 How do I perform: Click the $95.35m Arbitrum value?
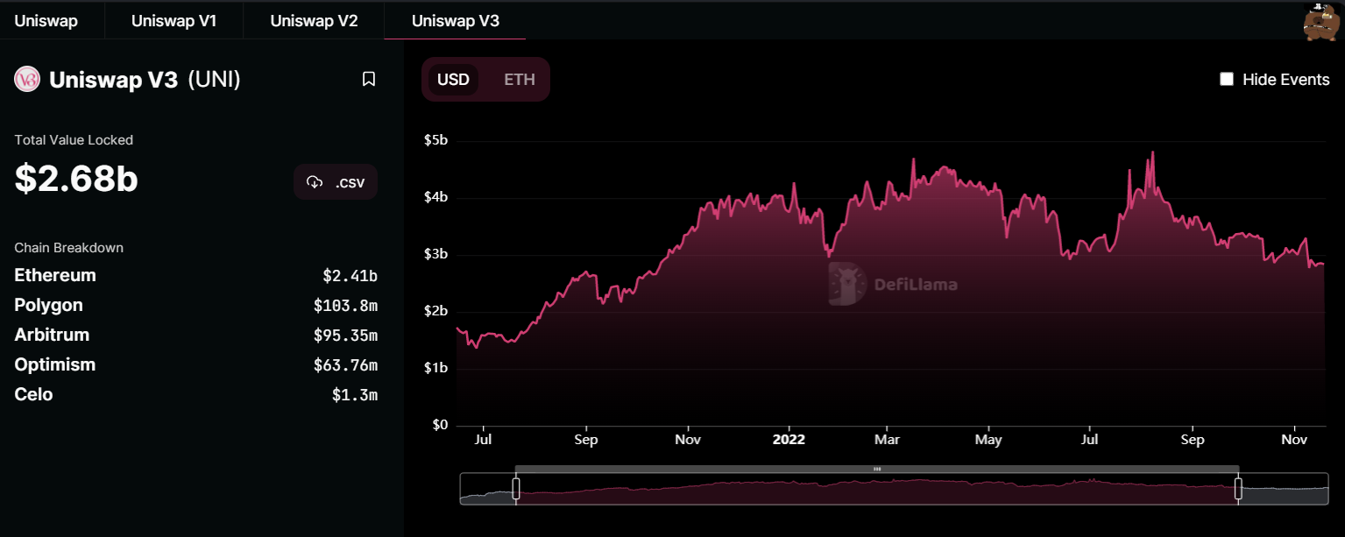point(345,336)
